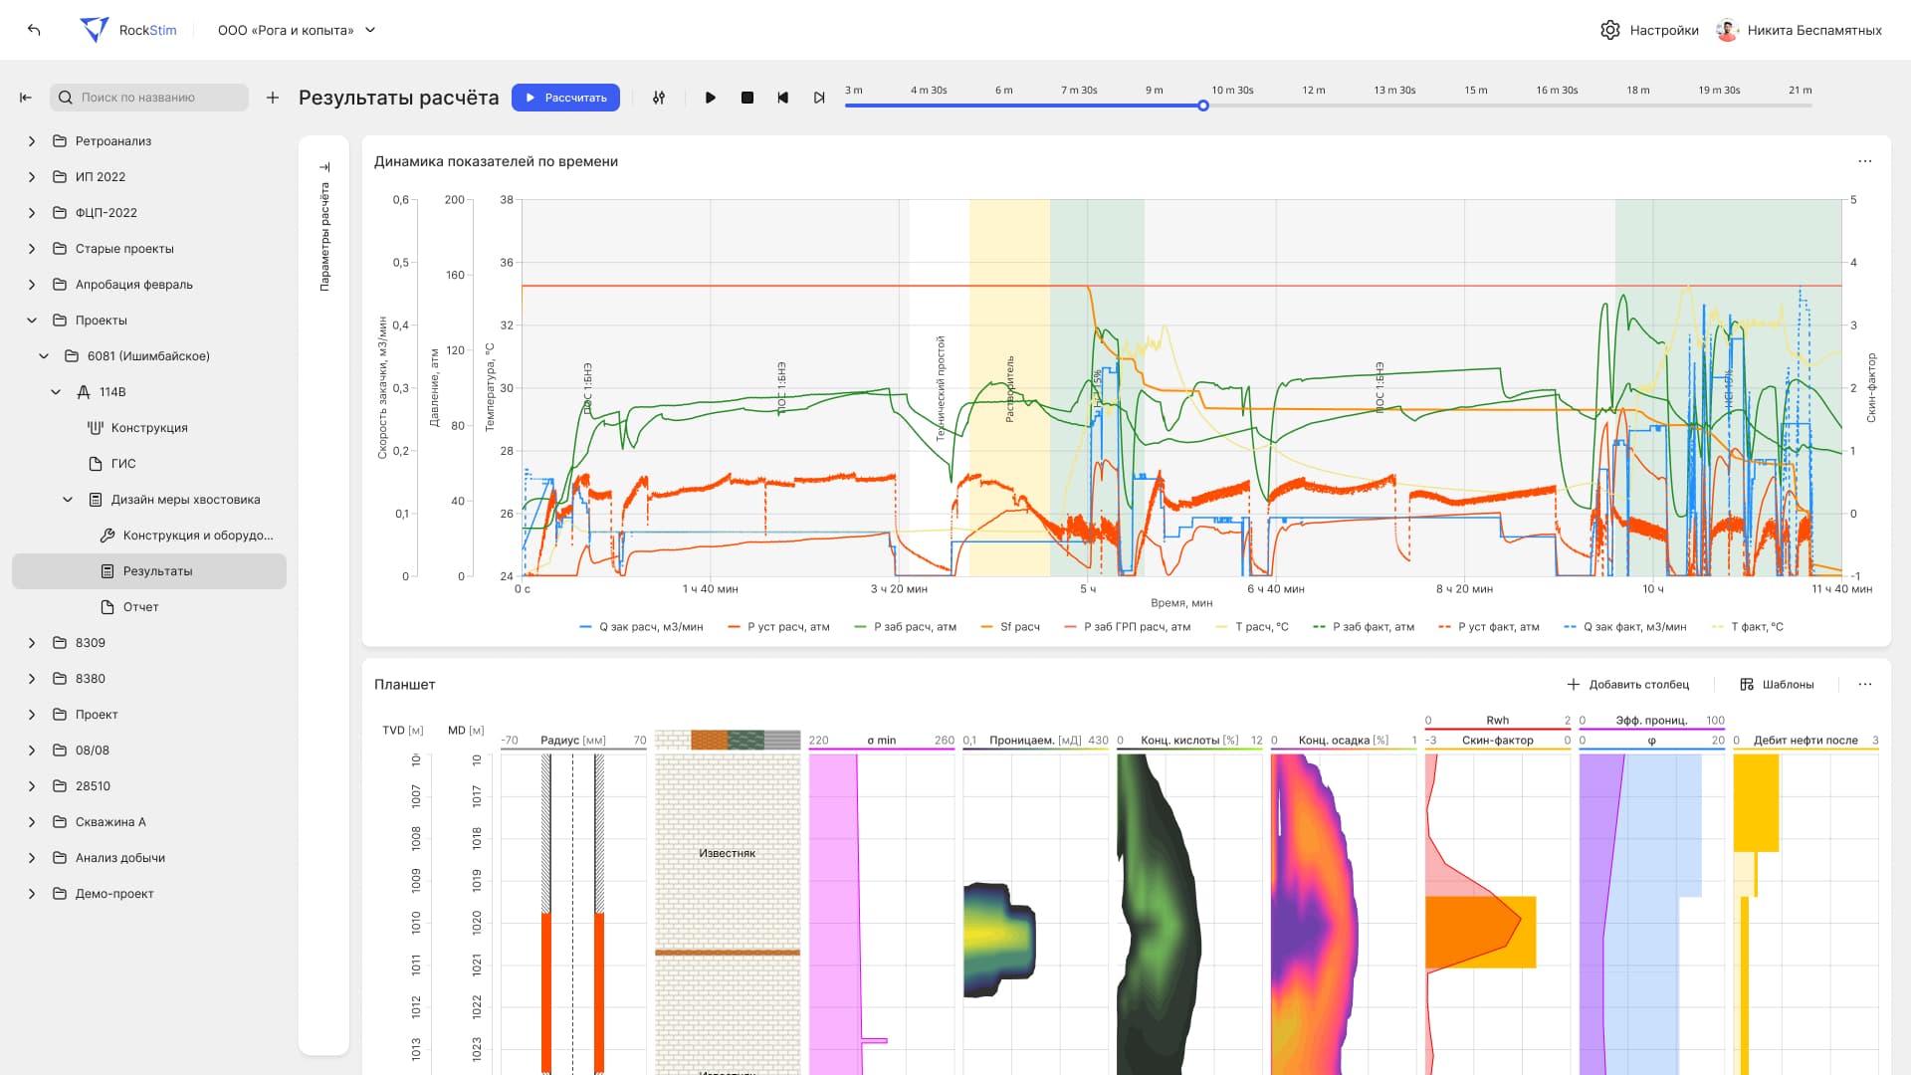
Task: Expand the Параметры расчёта side panel
Action: [324, 167]
